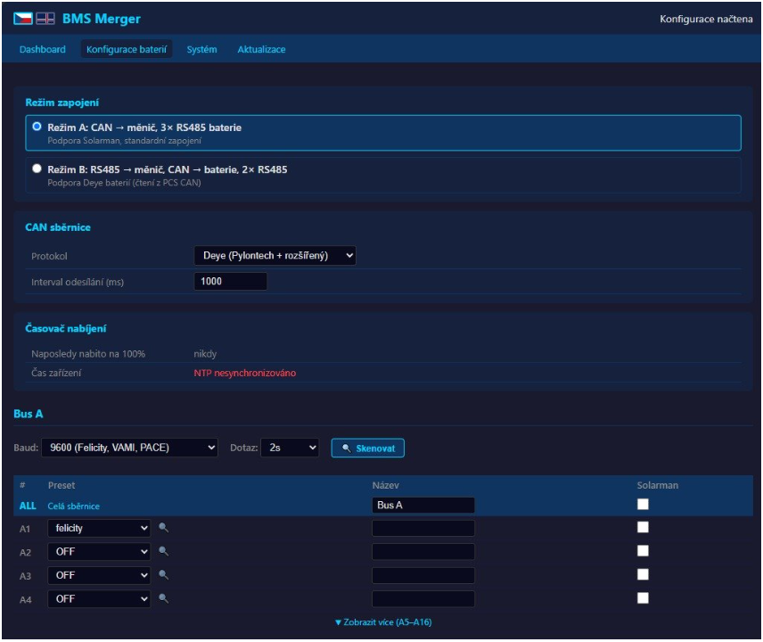Toggle Solarman checkbox for row A2
Screen dimensions: 763x642
643,550
